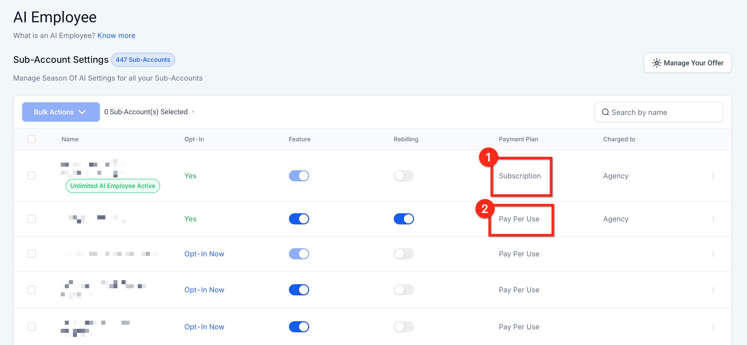The height and width of the screenshot is (345, 747).
Task: Click Opt-In Now on the third row
Action: tap(204, 254)
